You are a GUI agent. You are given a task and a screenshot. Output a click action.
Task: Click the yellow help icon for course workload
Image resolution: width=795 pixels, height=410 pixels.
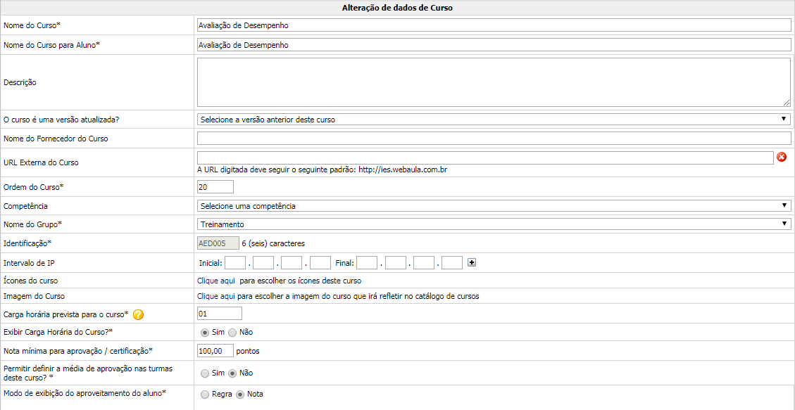(139, 314)
